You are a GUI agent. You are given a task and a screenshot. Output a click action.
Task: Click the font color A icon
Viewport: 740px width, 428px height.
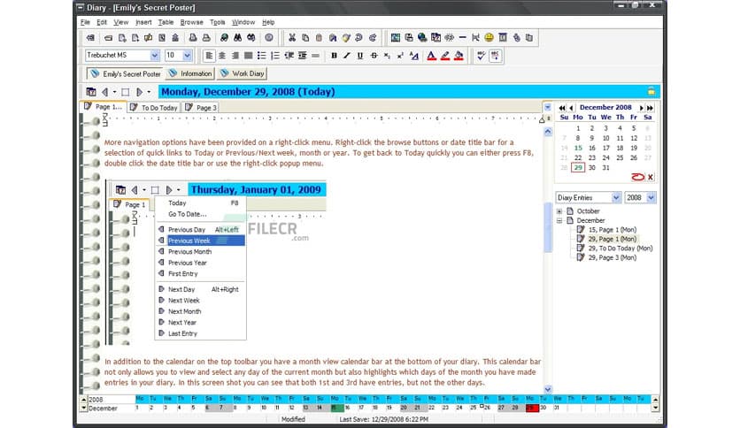click(431, 56)
